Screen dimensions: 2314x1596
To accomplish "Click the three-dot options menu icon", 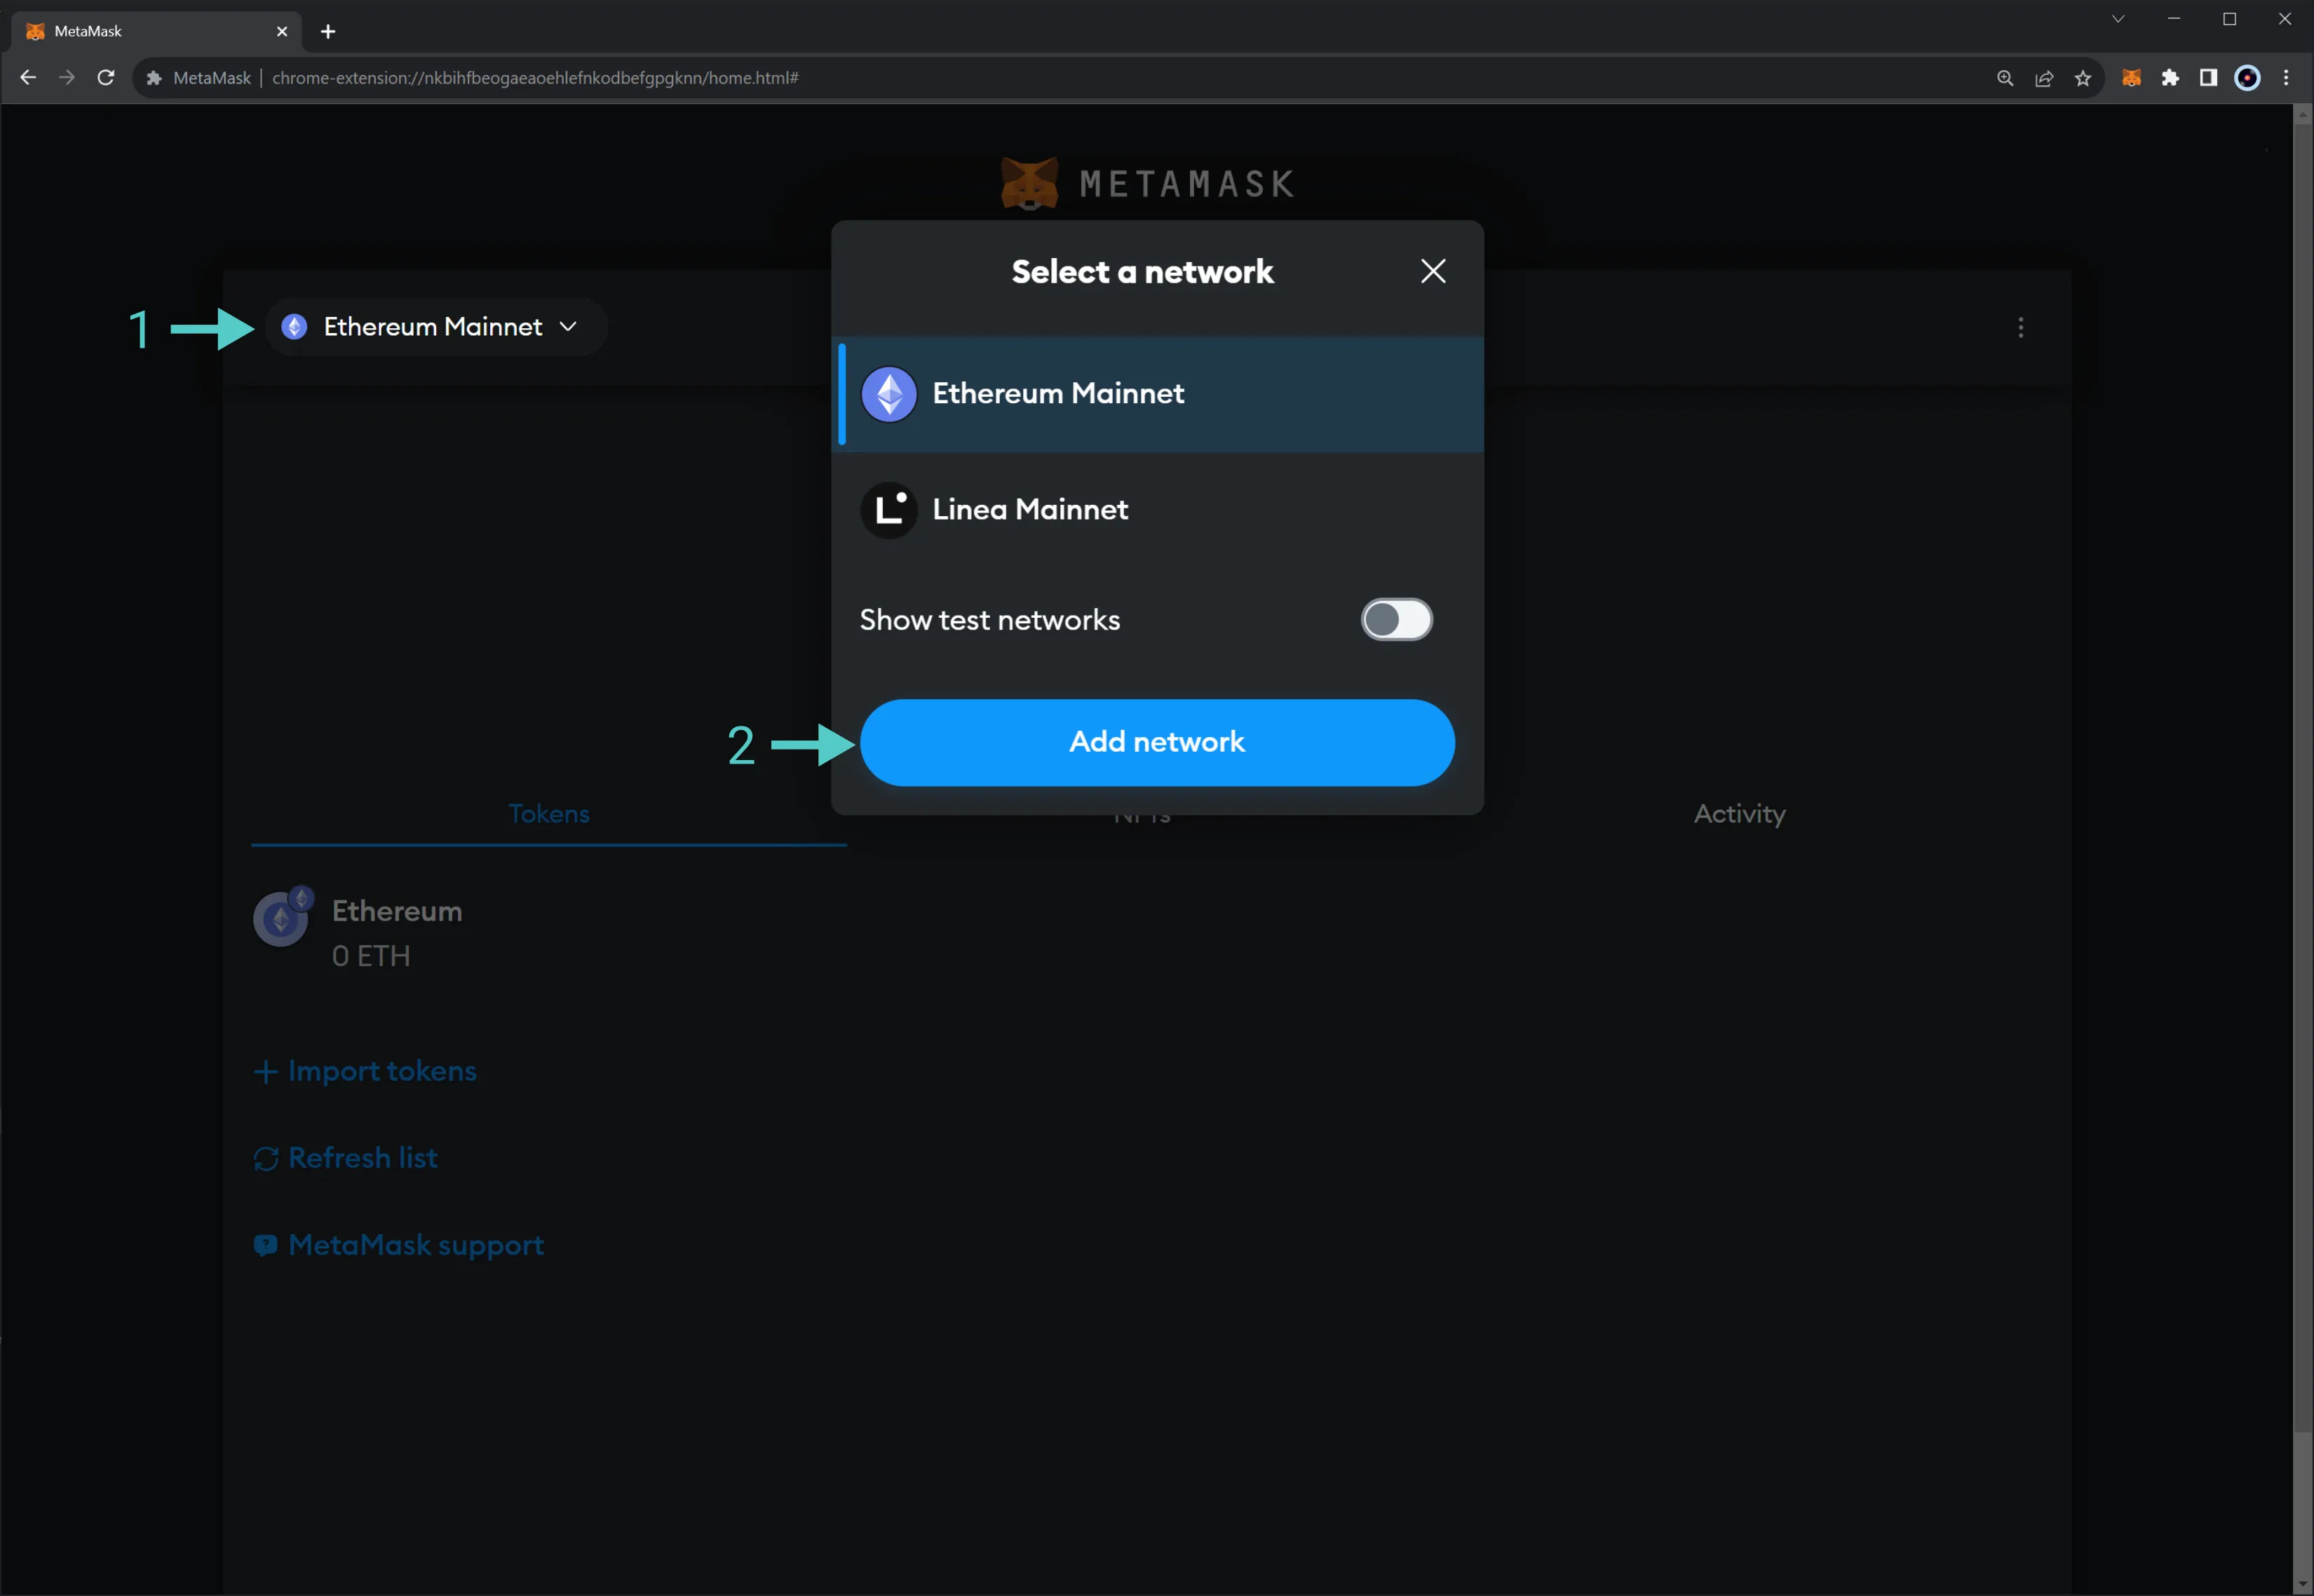I will pos(2022,327).
